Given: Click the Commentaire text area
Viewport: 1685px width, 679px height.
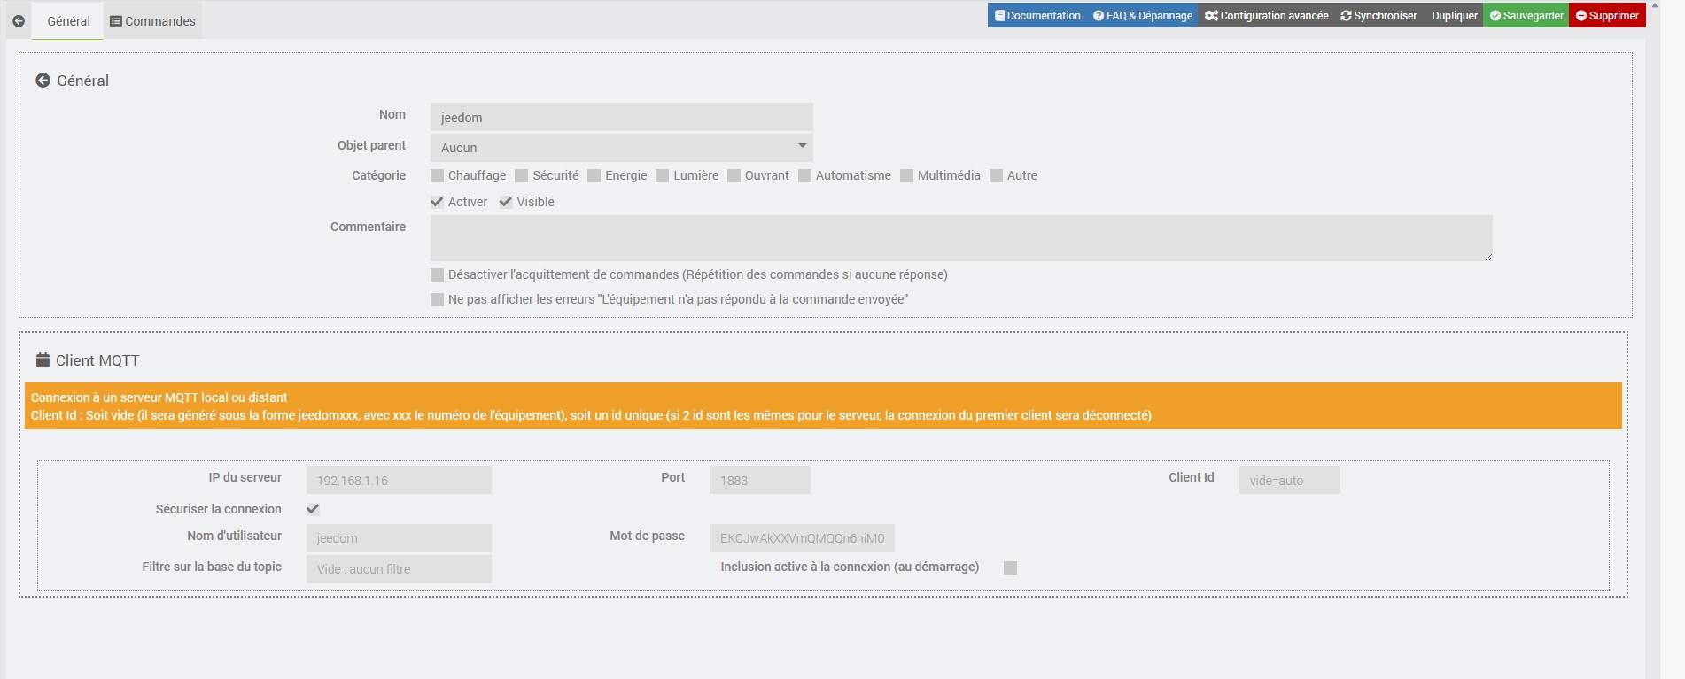Looking at the screenshot, I should point(961,238).
